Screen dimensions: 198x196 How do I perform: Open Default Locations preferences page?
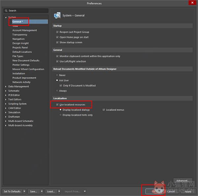[x=22, y=52]
